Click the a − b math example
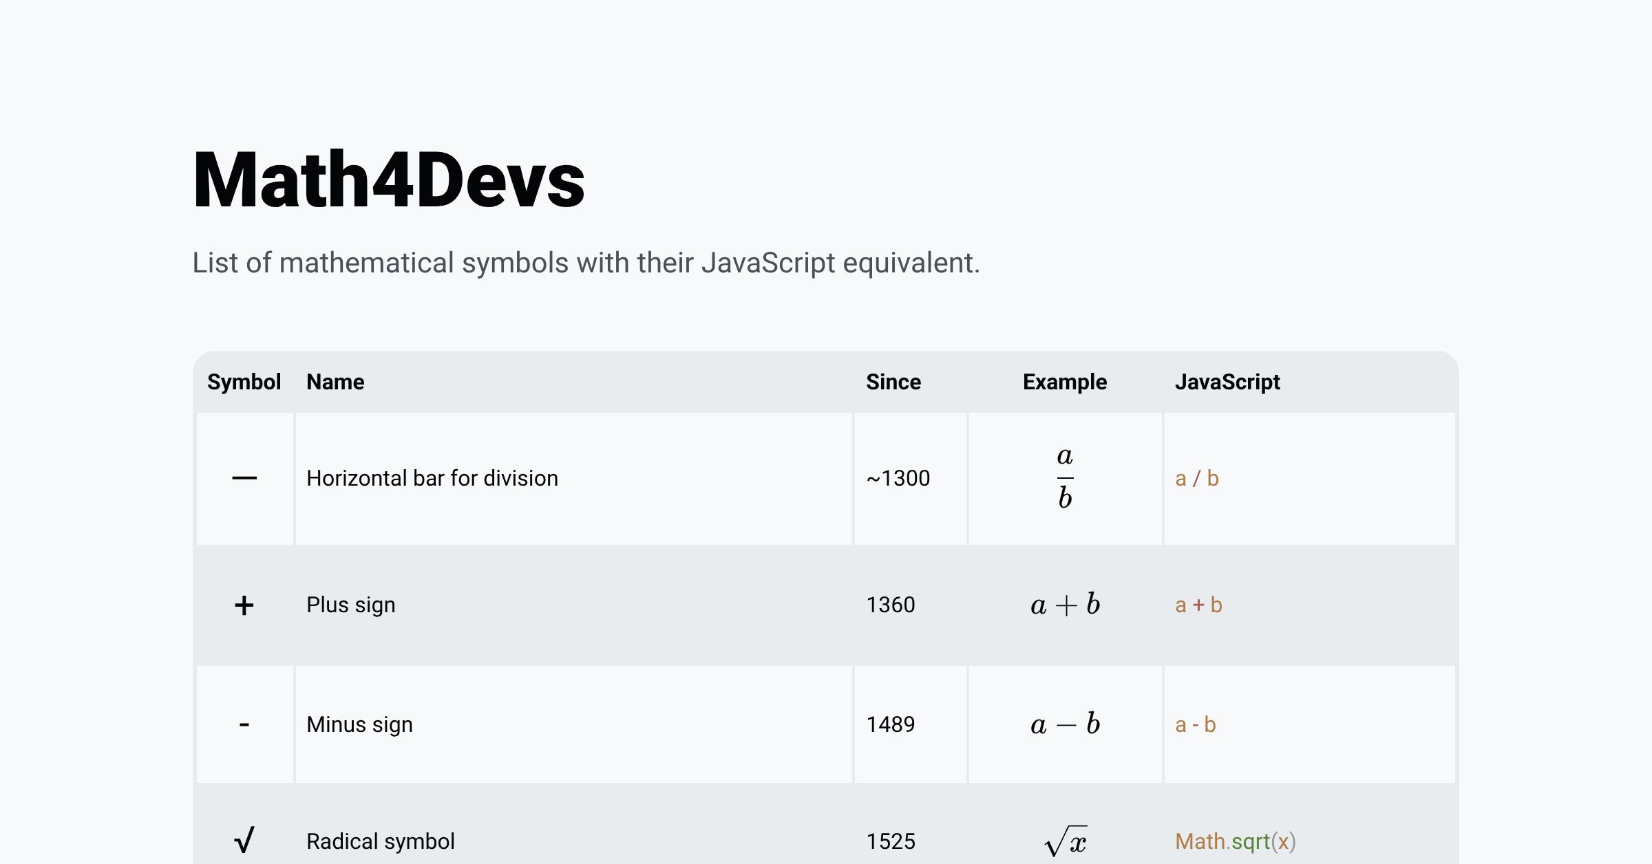The width and height of the screenshot is (1652, 864). 1065,724
